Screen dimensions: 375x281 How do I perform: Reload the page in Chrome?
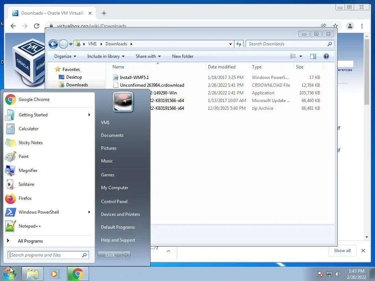click(x=36, y=26)
